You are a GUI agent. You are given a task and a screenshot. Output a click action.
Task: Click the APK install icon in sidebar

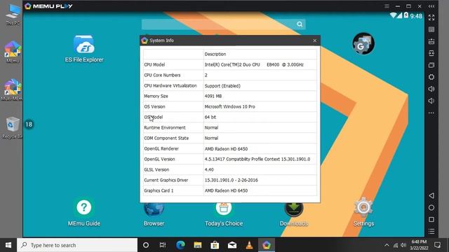431,41
